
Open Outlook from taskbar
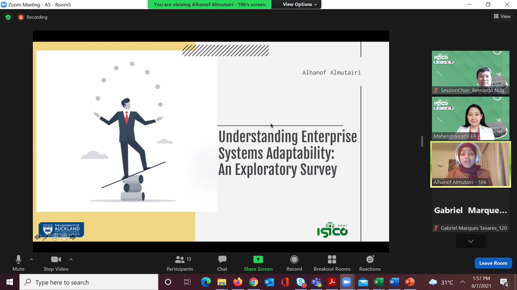(x=269, y=282)
